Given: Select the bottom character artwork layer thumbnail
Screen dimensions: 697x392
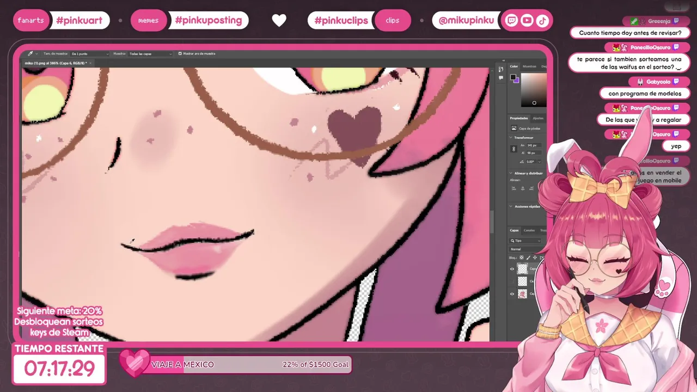Looking at the screenshot, I should coord(522,294).
